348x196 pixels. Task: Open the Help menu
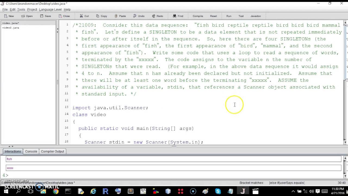tap(67, 10)
